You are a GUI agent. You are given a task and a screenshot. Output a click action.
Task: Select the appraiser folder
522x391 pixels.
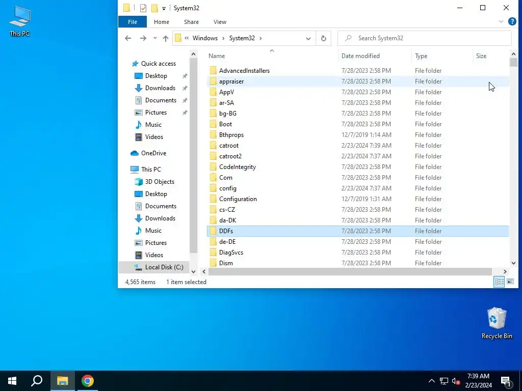(231, 81)
